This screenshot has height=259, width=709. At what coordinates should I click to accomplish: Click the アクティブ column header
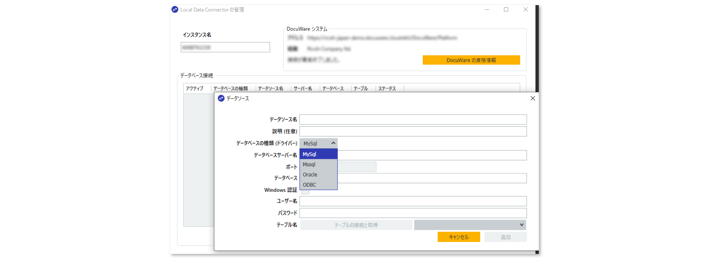[x=197, y=89]
